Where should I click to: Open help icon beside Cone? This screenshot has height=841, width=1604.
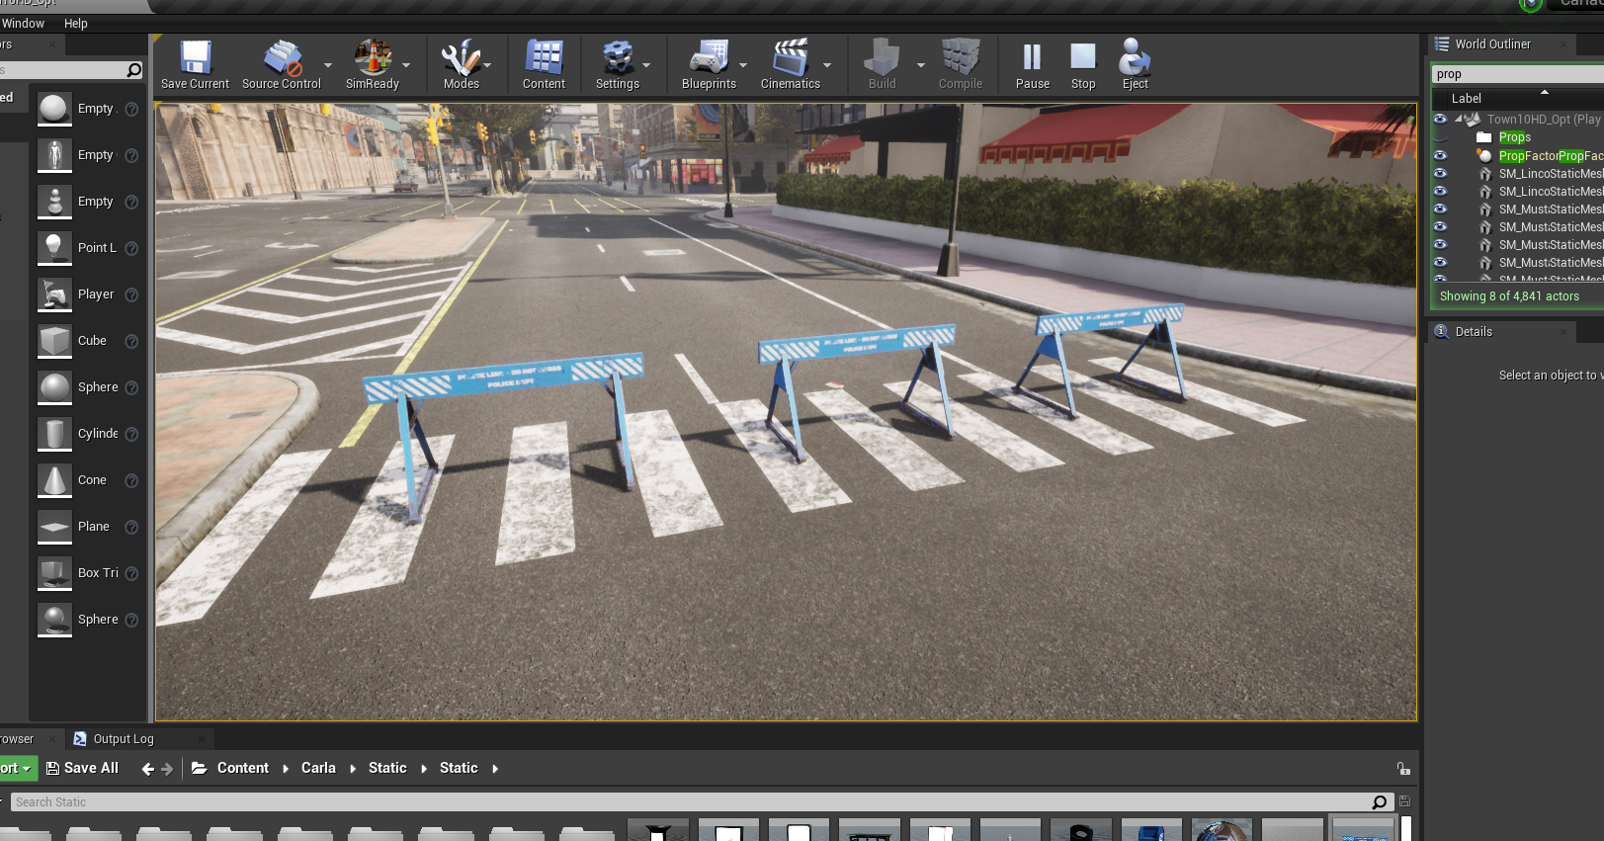pyautogui.click(x=131, y=480)
